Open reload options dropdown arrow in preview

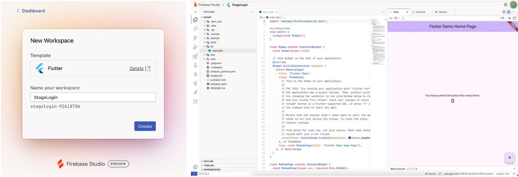point(399,18)
